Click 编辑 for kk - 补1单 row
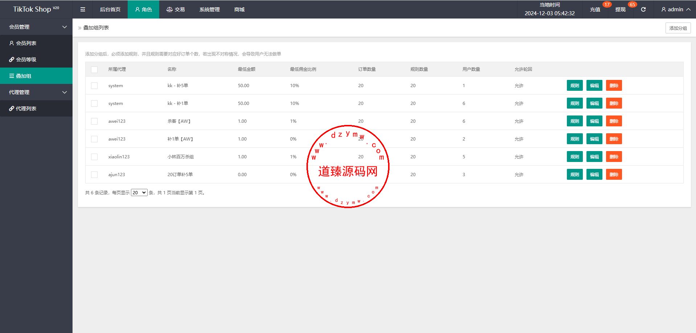This screenshot has height=333, width=696. (x=594, y=103)
